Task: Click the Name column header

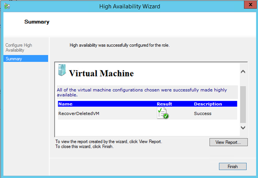Action: 65,104
